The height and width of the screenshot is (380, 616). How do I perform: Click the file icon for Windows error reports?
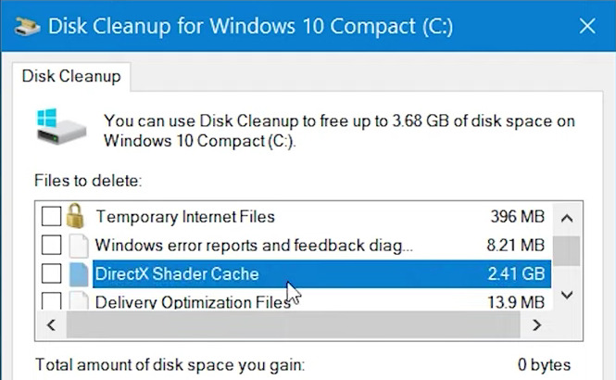78,246
